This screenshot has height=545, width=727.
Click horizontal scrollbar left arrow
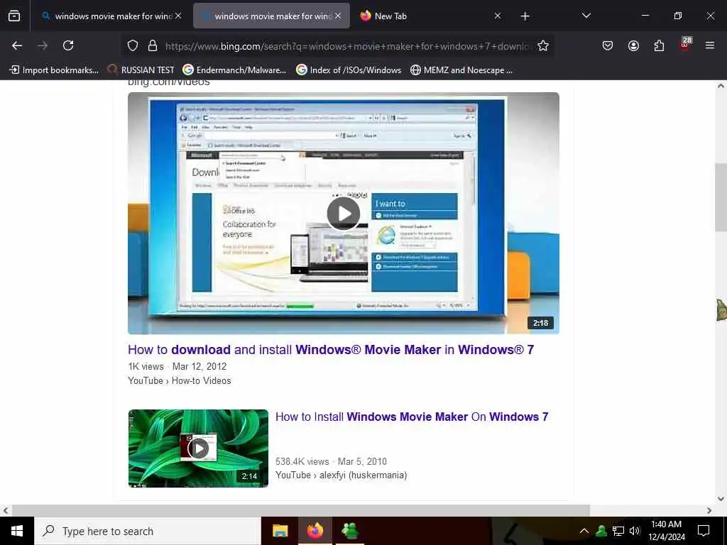pos(5,510)
